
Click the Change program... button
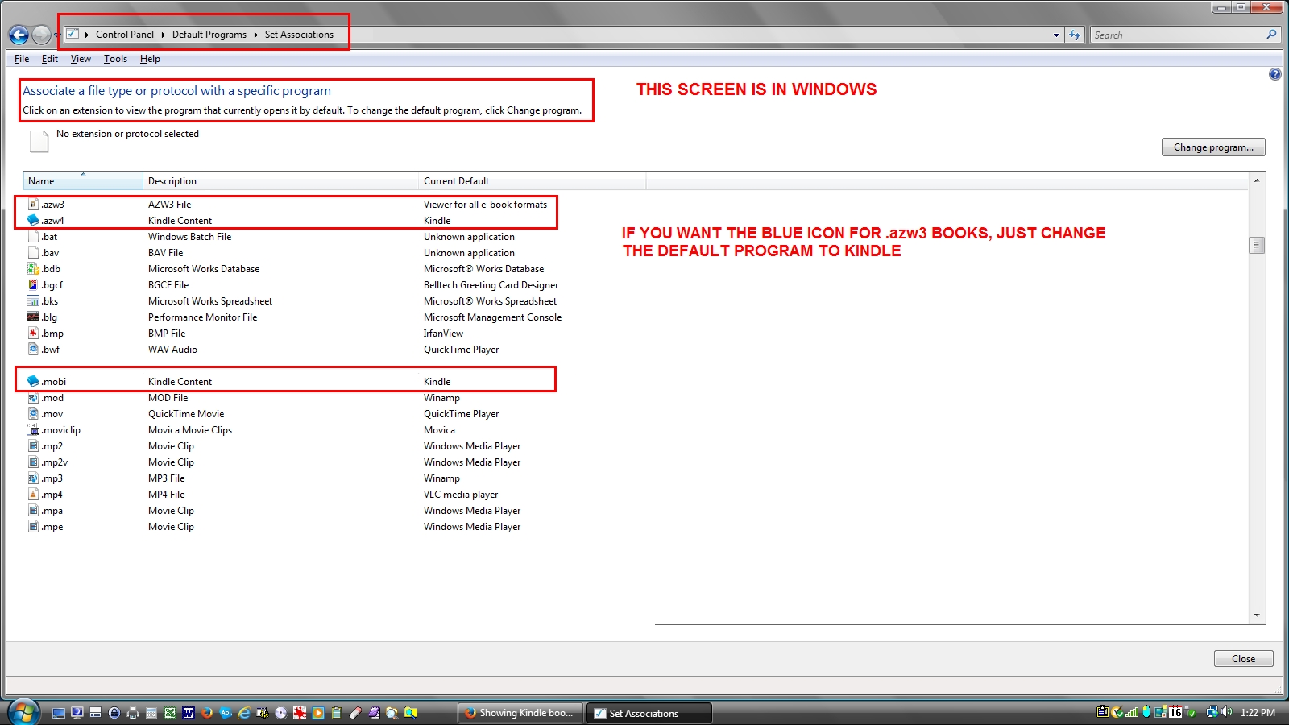pos(1213,147)
